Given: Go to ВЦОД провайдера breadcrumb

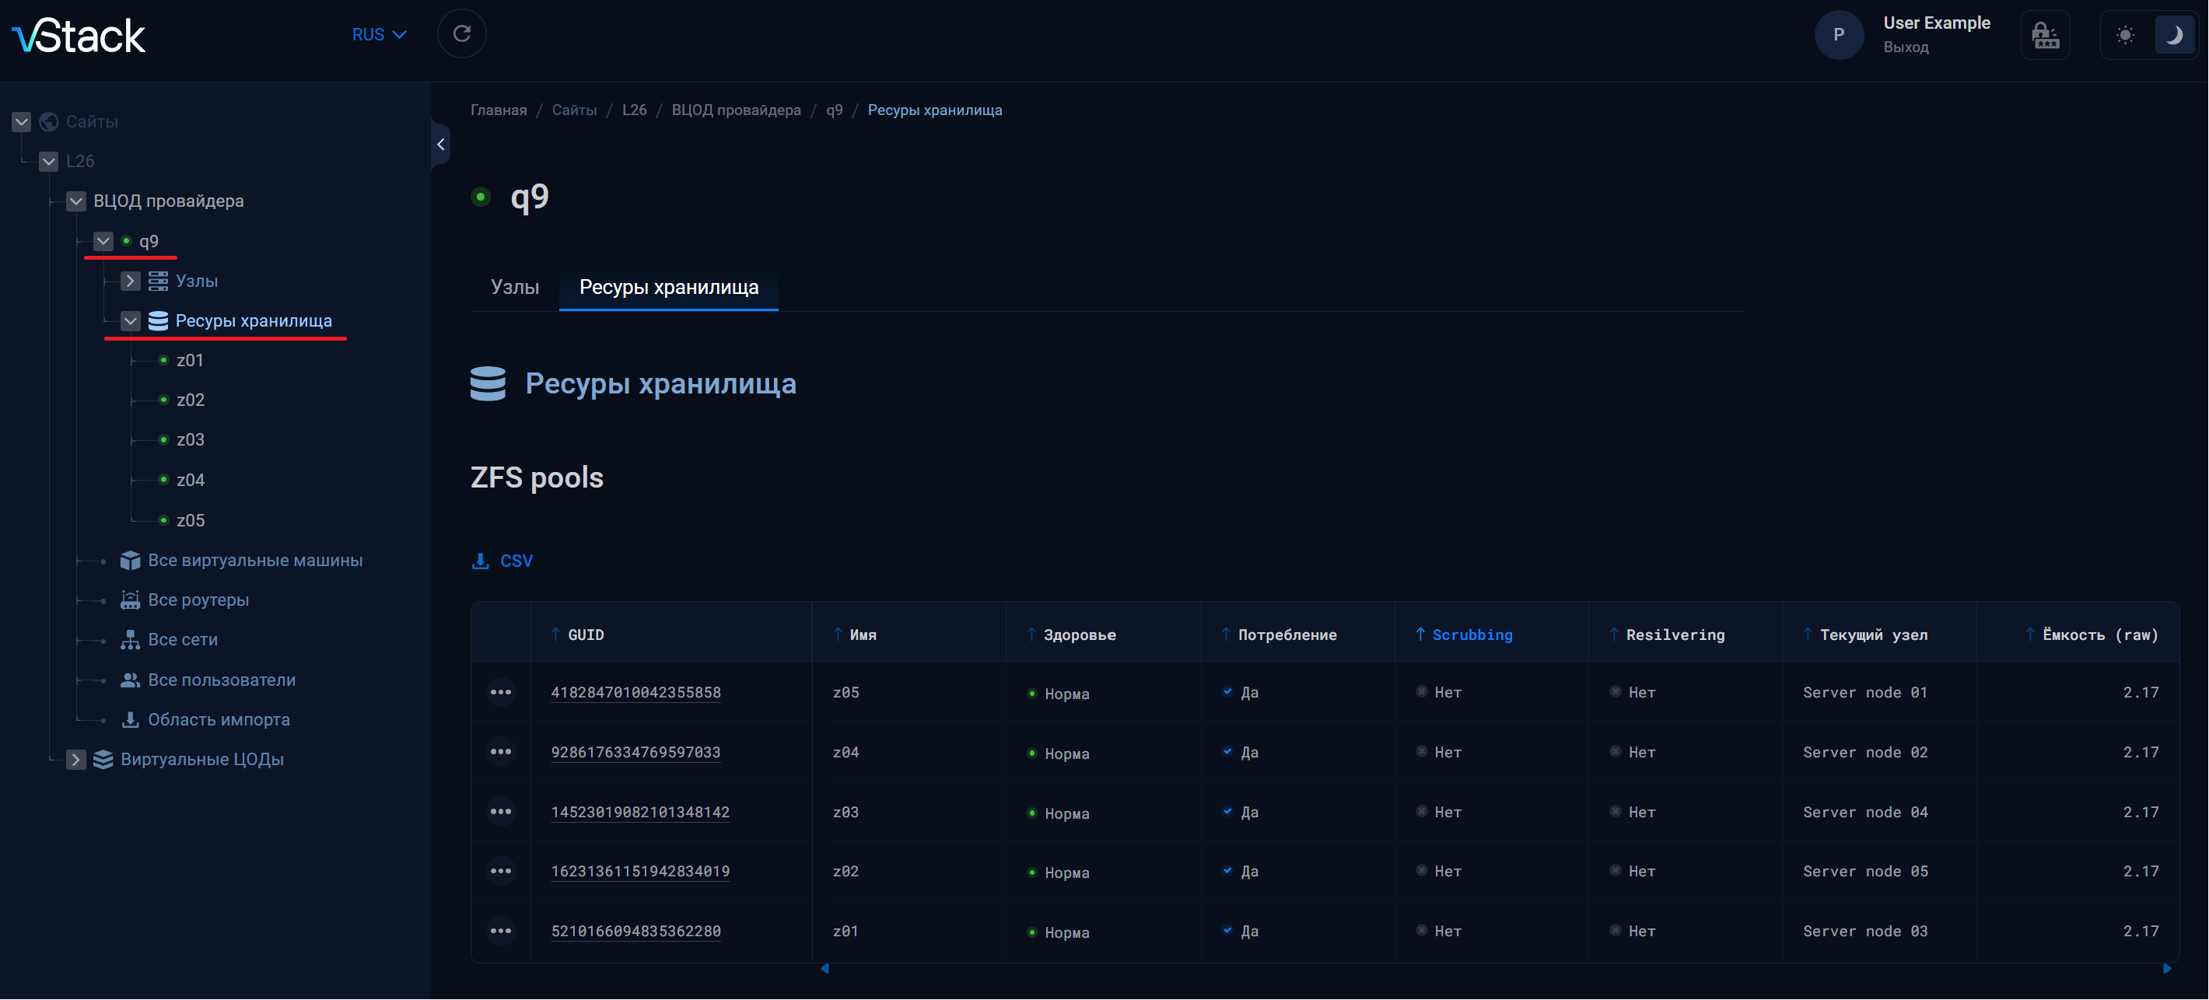Looking at the screenshot, I should (737, 110).
